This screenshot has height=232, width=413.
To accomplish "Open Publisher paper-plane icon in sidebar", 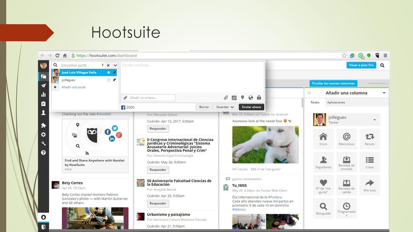I will pyautogui.click(x=44, y=85).
